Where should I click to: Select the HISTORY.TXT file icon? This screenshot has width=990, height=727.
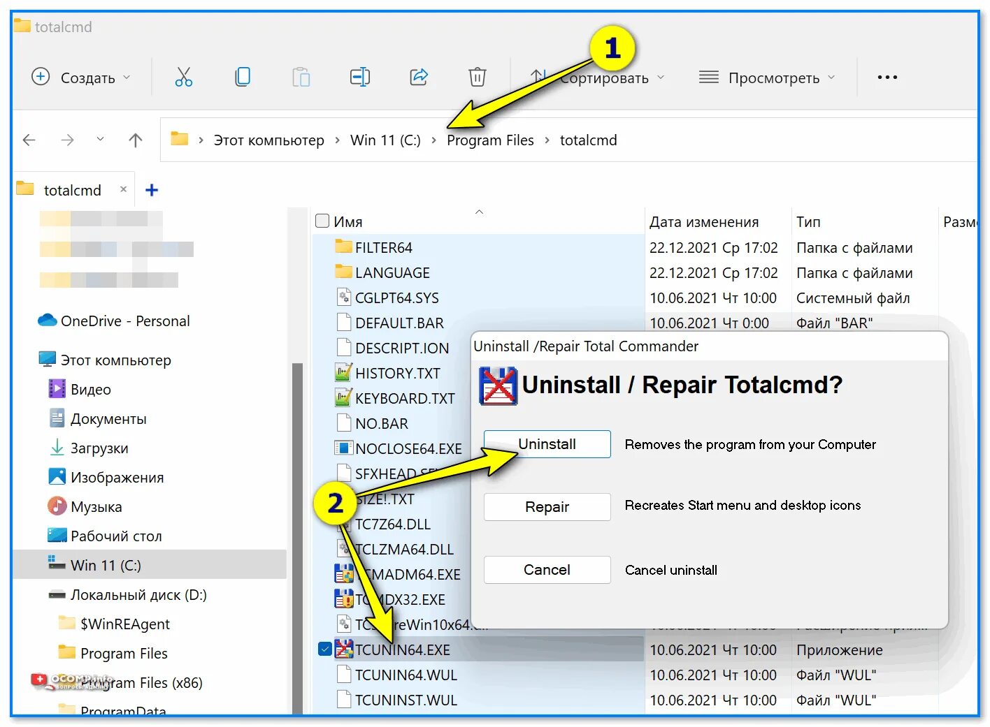click(343, 373)
